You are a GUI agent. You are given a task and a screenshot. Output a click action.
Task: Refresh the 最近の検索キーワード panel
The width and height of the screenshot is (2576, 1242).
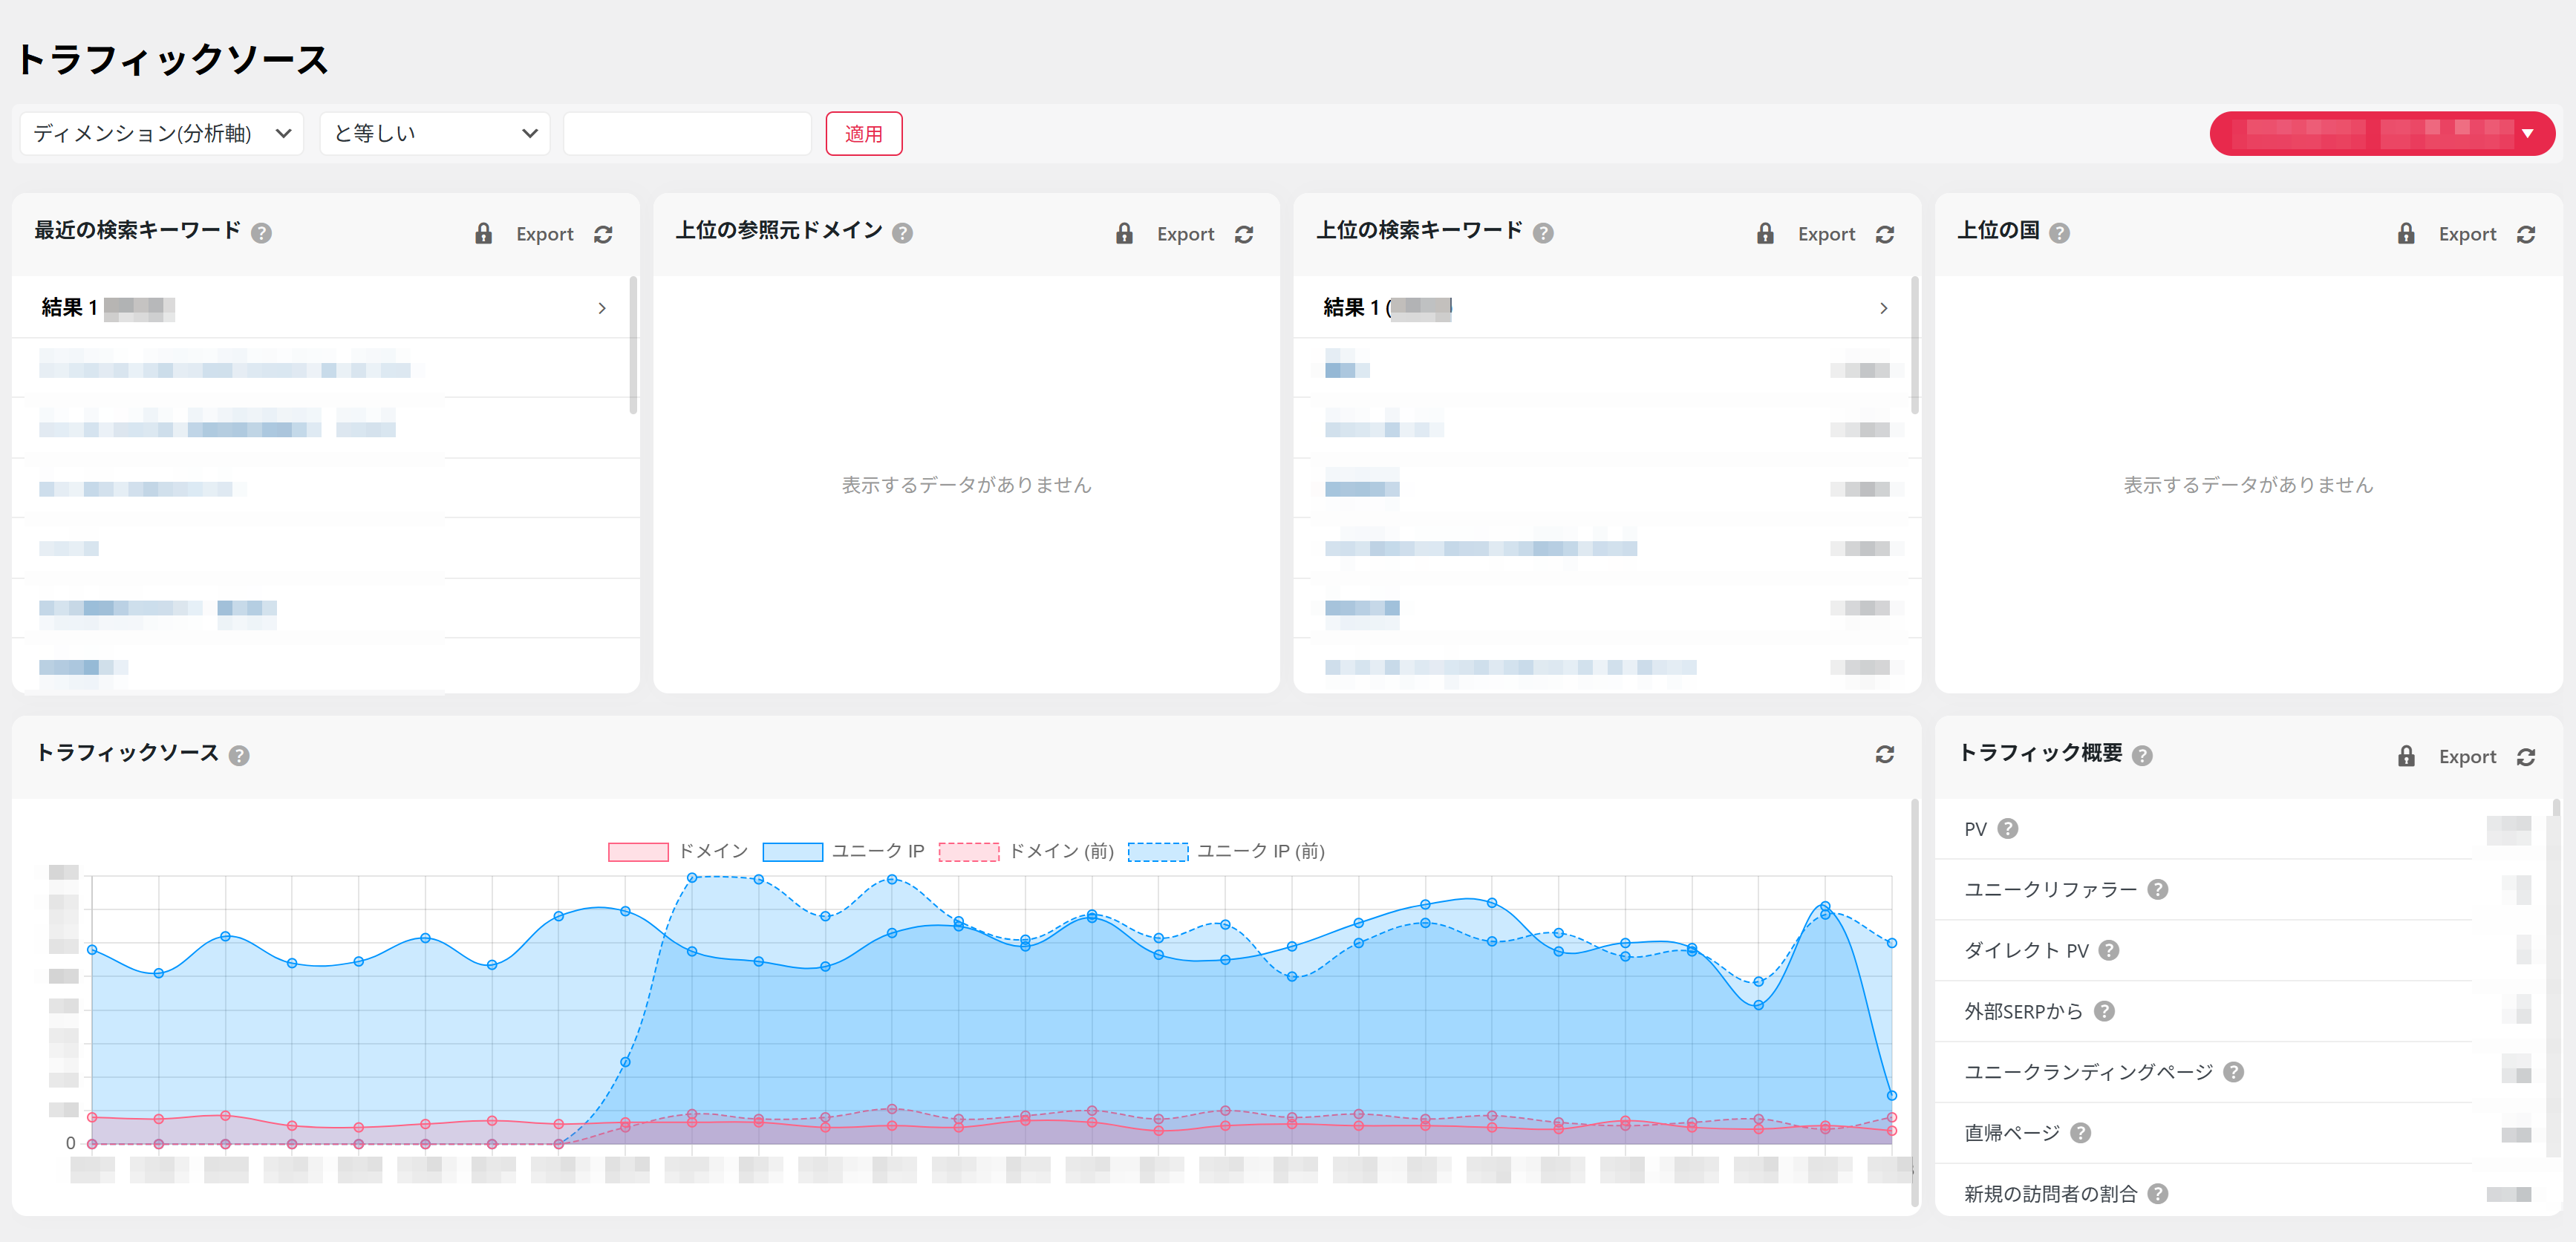[x=603, y=234]
